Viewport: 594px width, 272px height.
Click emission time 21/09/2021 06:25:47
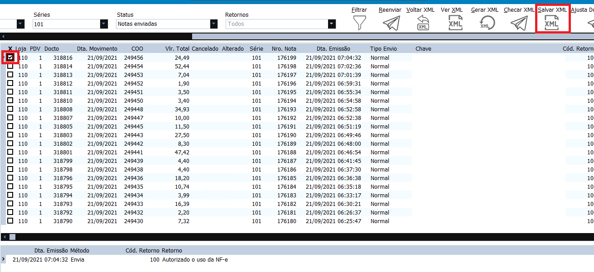coord(333,221)
